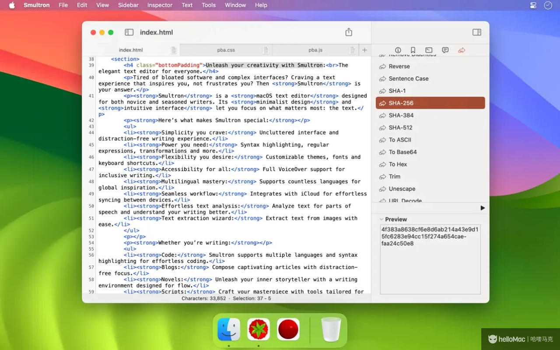The height and width of the screenshot is (350, 560).
Task: Select the SHA-1 transformation
Action: (x=430, y=91)
